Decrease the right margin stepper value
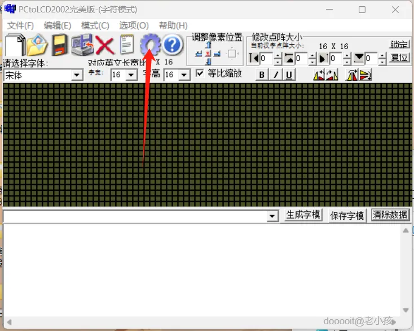This screenshot has width=414, height=331. 347,62
